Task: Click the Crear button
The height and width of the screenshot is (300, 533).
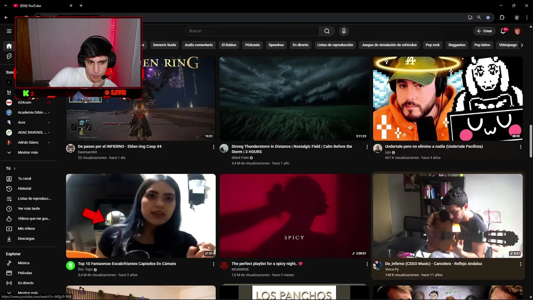Action: coord(484,31)
